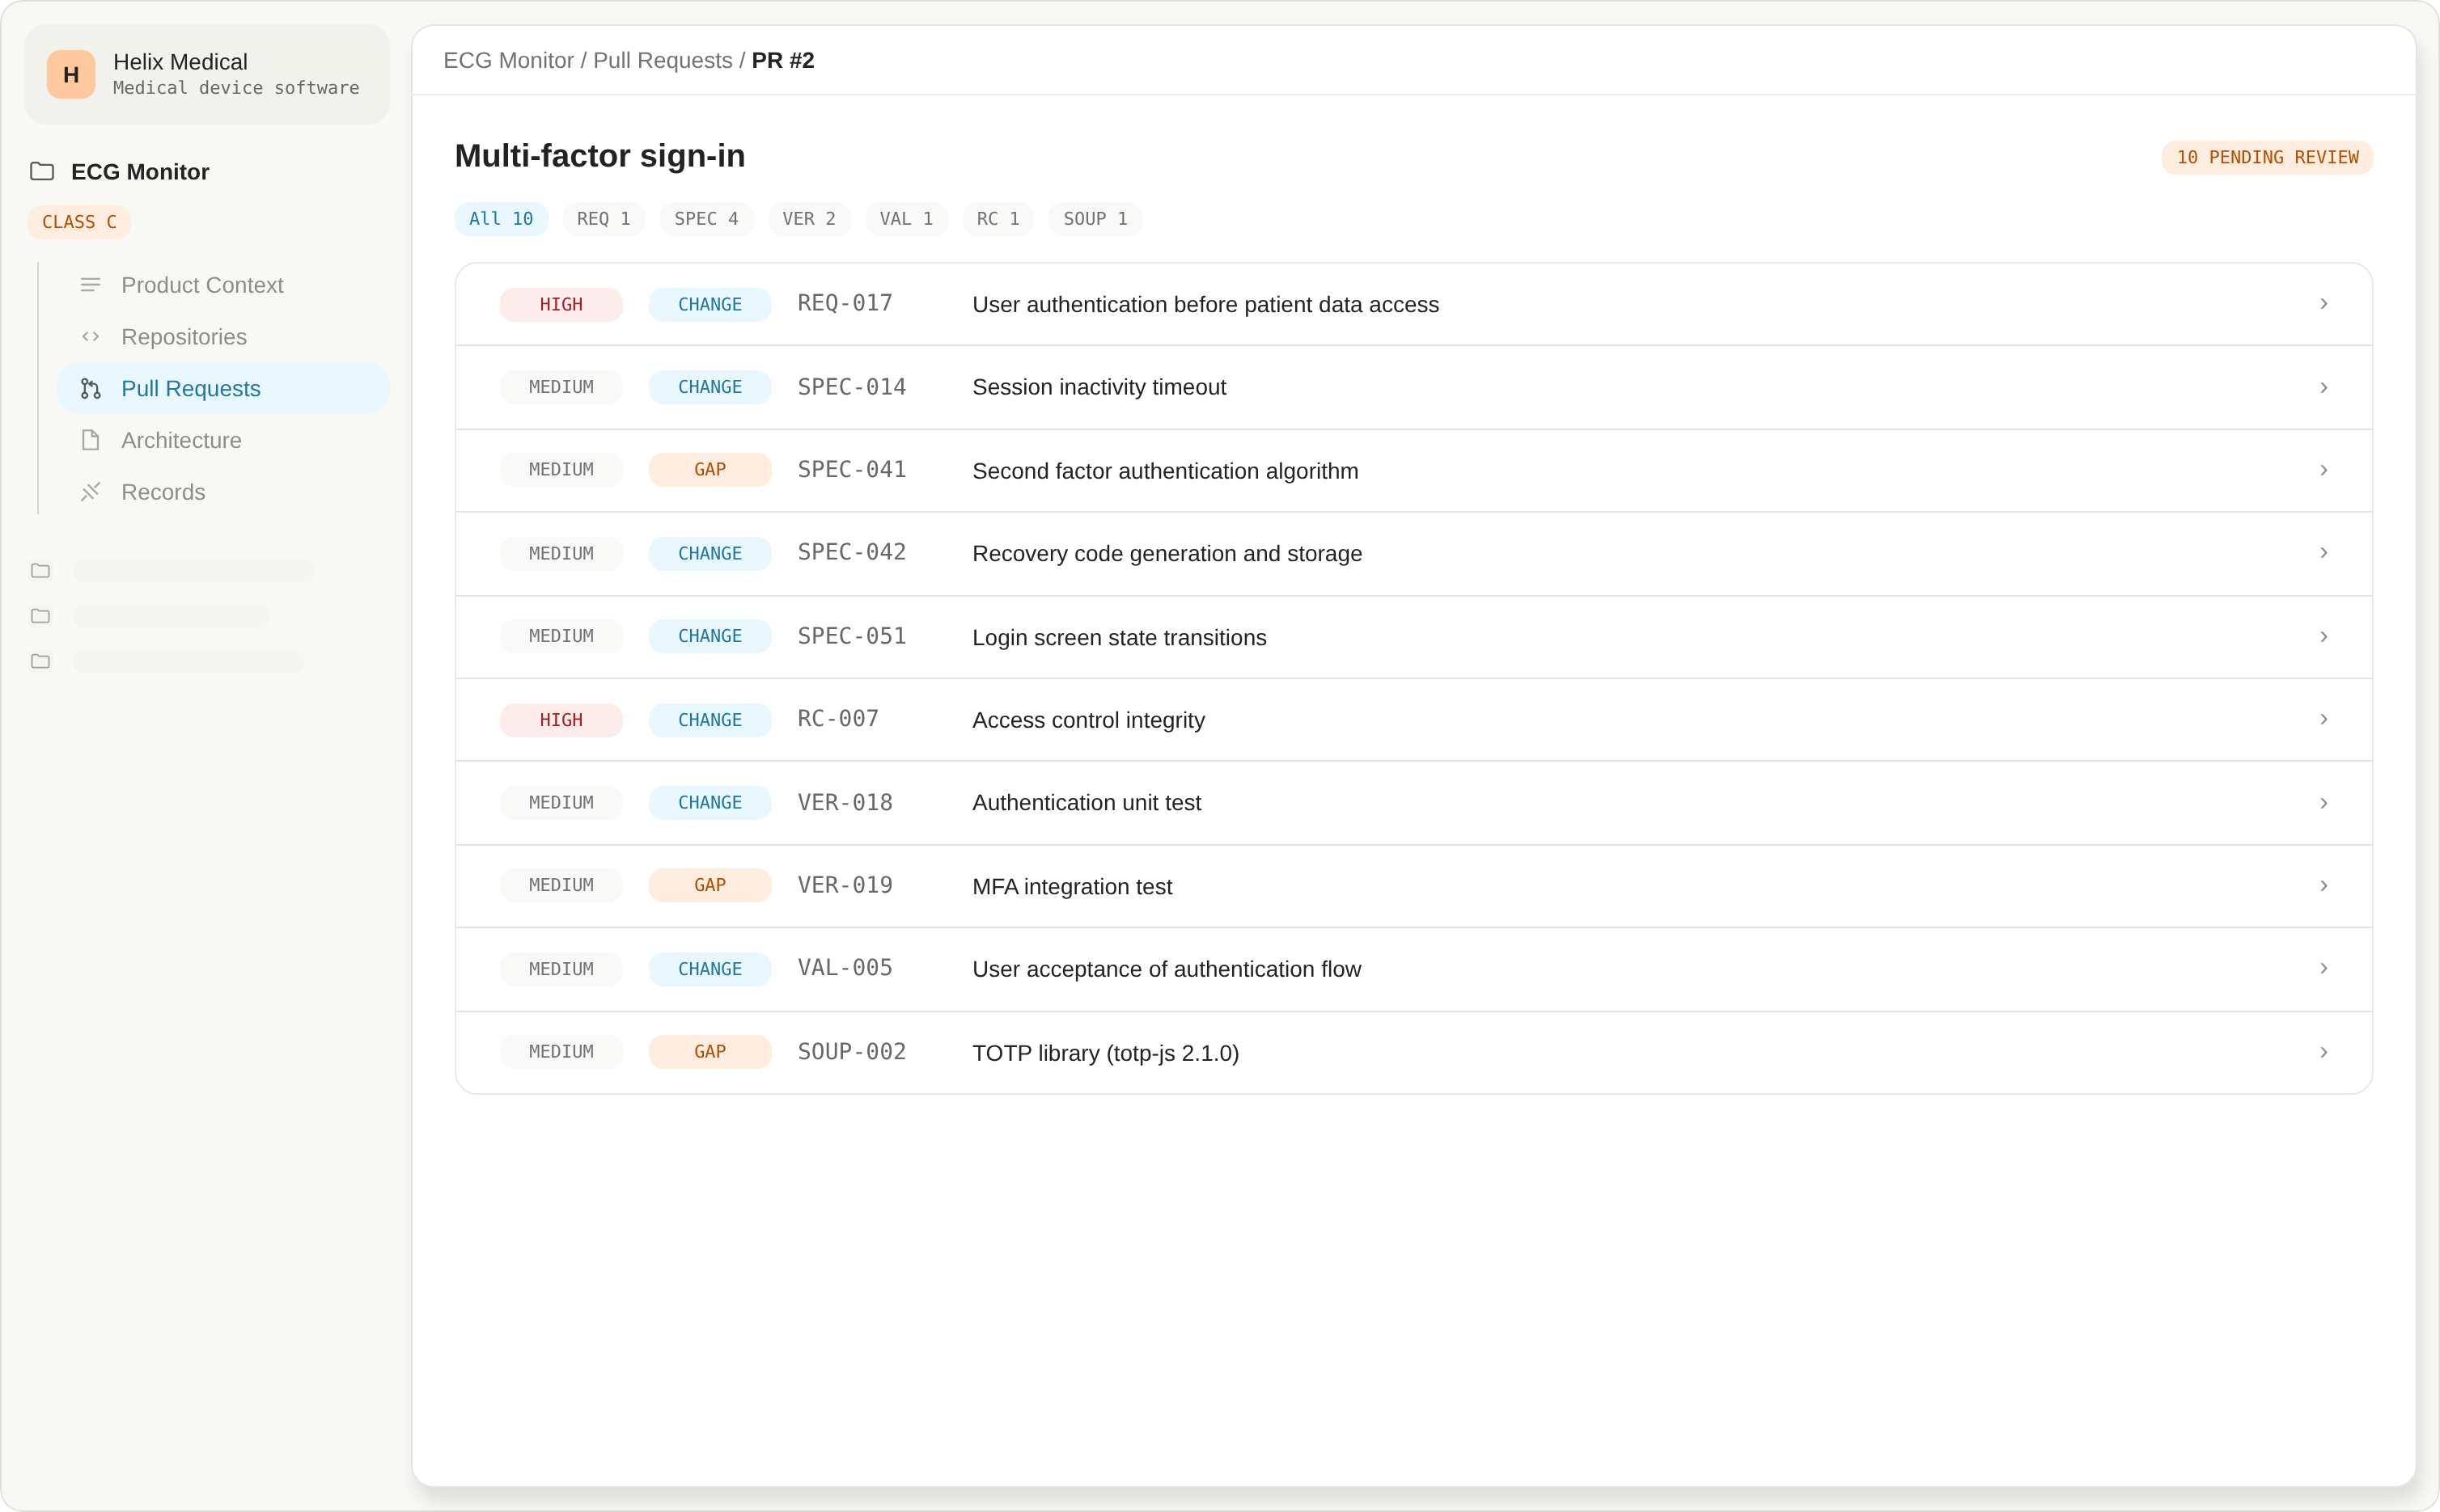Expand the SPEC-041 row chevron
2440x1512 pixels.
point(2324,470)
